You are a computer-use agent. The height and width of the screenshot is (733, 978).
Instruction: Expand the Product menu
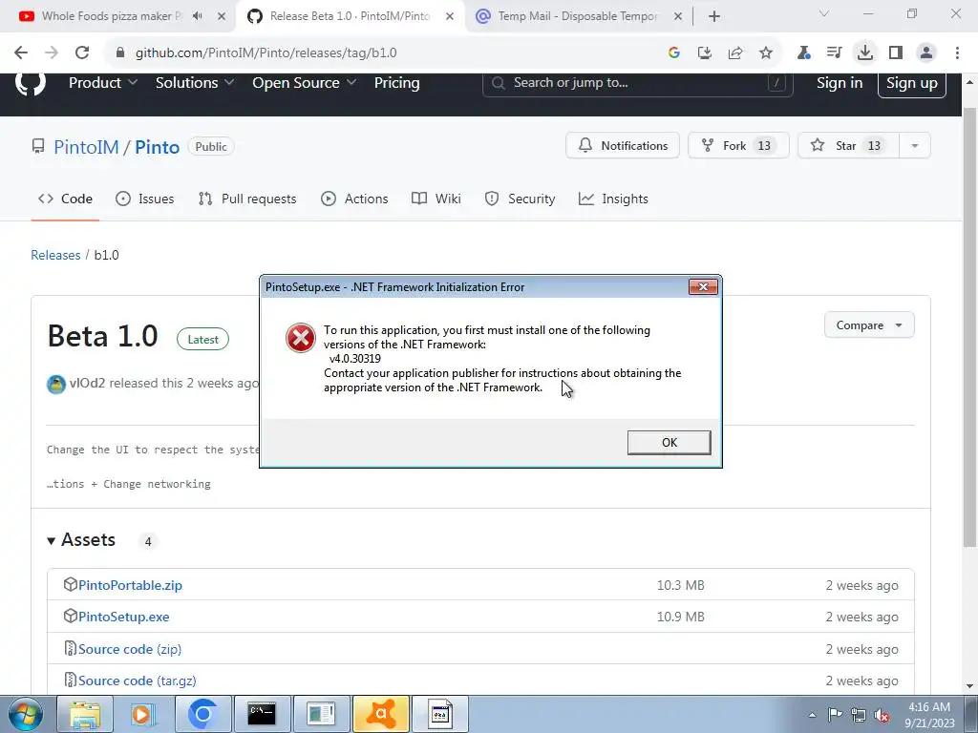coord(103,83)
